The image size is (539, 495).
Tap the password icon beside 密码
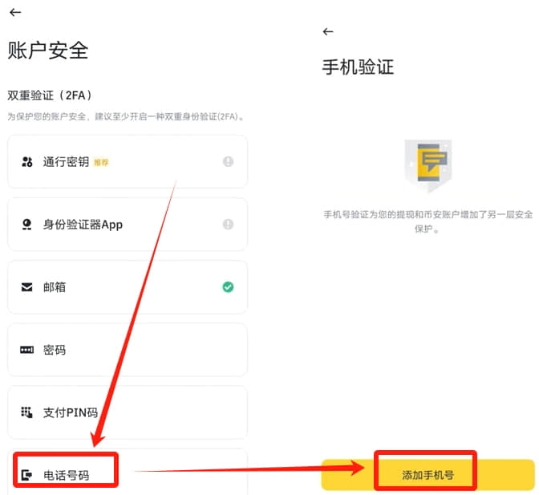click(x=26, y=350)
